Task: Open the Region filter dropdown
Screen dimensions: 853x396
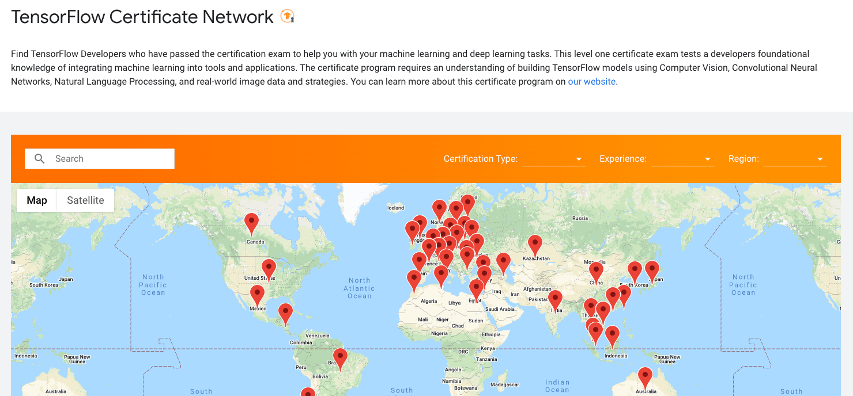Action: [x=795, y=159]
